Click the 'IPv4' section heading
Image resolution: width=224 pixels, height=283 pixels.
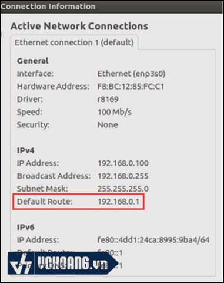(26, 150)
